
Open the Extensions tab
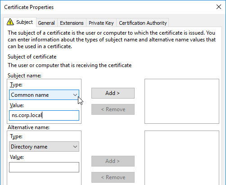72,23
